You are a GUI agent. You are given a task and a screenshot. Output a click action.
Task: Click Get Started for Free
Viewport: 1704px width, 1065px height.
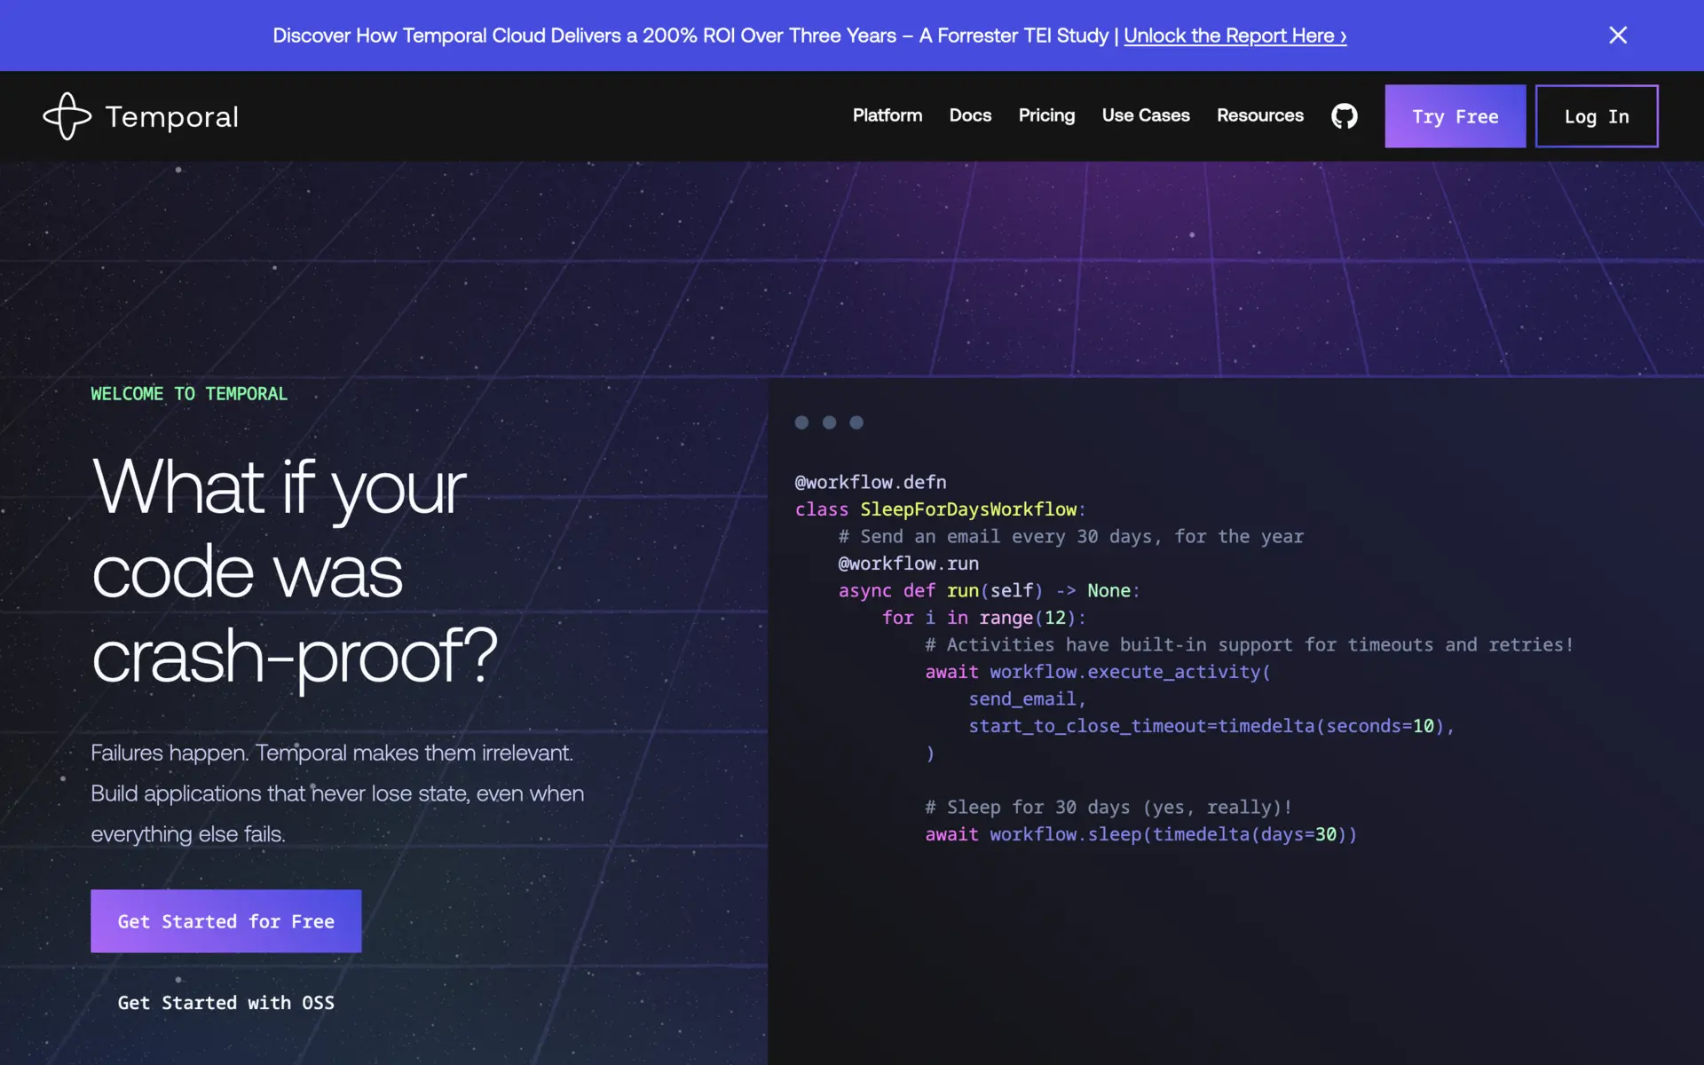pyautogui.click(x=225, y=921)
